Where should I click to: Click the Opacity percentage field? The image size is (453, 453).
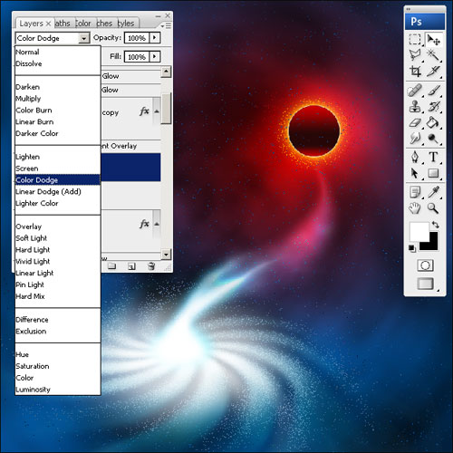[137, 38]
